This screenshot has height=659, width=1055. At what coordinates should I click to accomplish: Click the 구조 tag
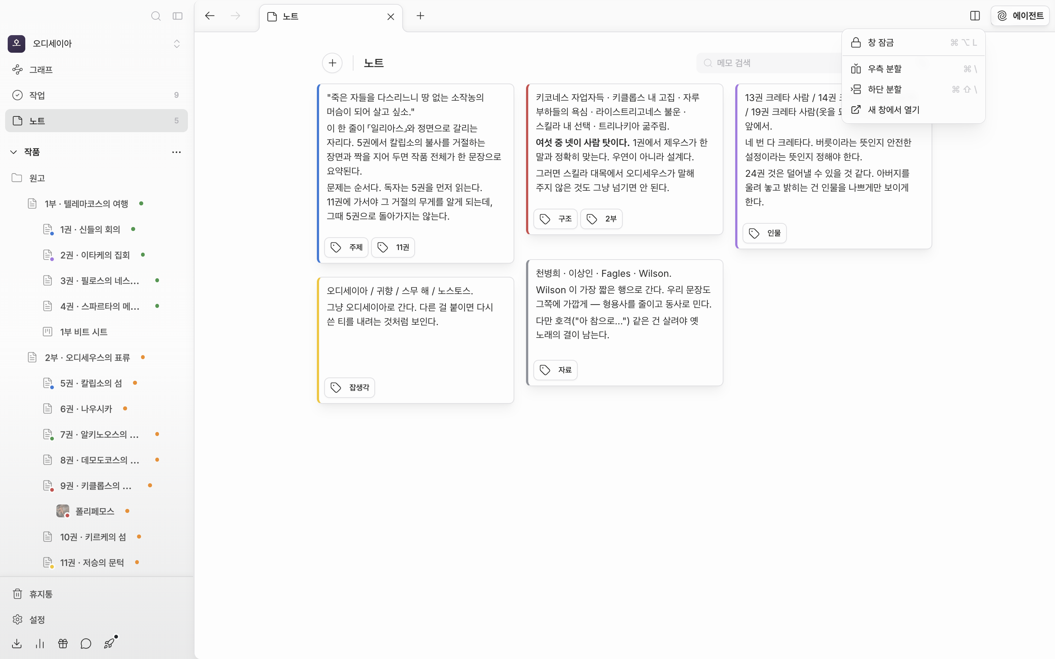555,219
